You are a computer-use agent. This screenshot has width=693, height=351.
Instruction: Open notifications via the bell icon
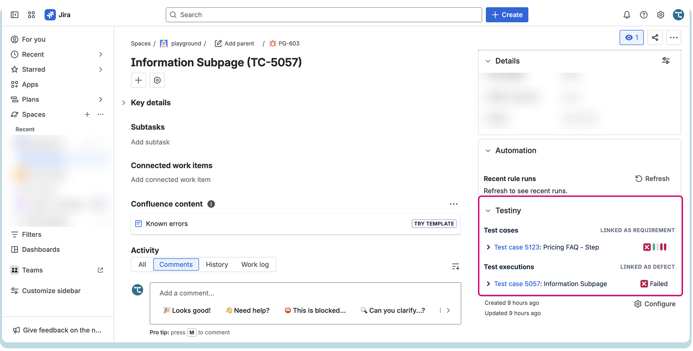[627, 15]
